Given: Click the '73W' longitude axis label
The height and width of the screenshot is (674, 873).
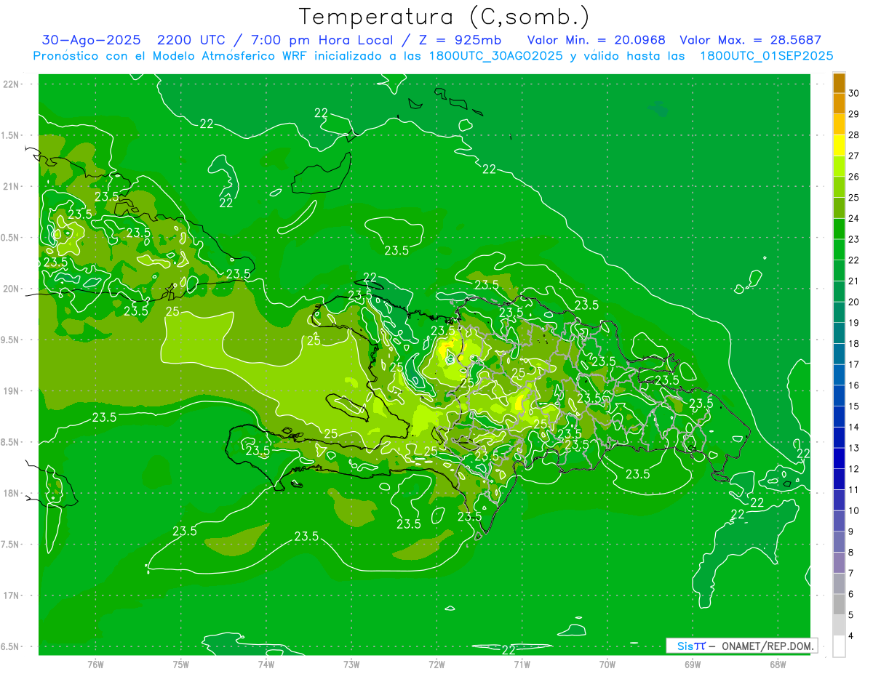Looking at the screenshot, I should tap(351, 664).
